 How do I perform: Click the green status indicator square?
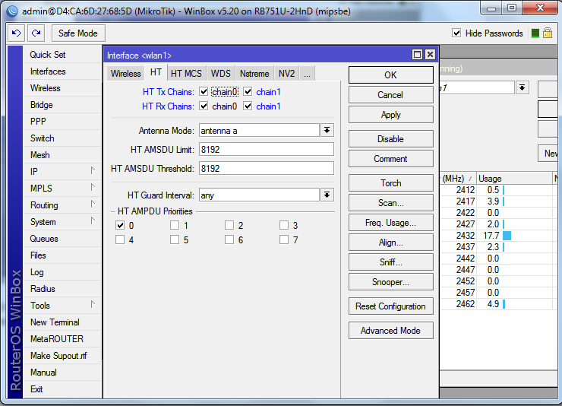coord(535,33)
